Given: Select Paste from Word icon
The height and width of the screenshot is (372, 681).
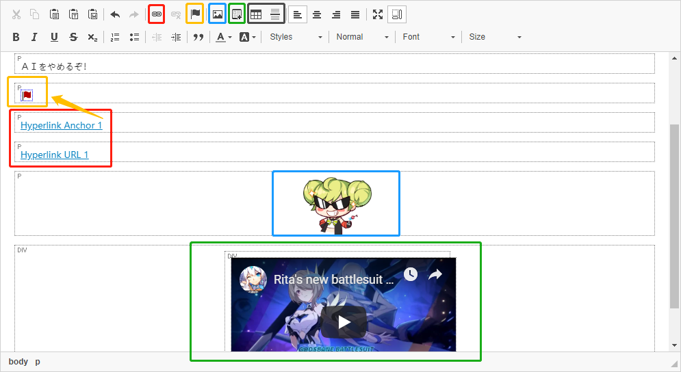Looking at the screenshot, I should tap(92, 14).
